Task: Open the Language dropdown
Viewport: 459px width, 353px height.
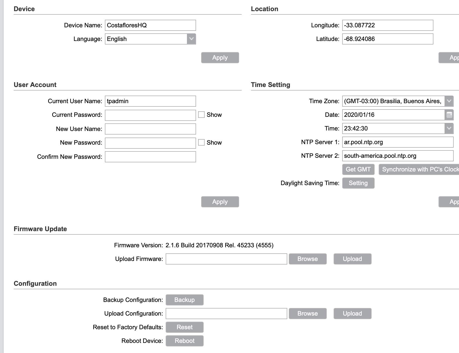Action: click(x=192, y=39)
